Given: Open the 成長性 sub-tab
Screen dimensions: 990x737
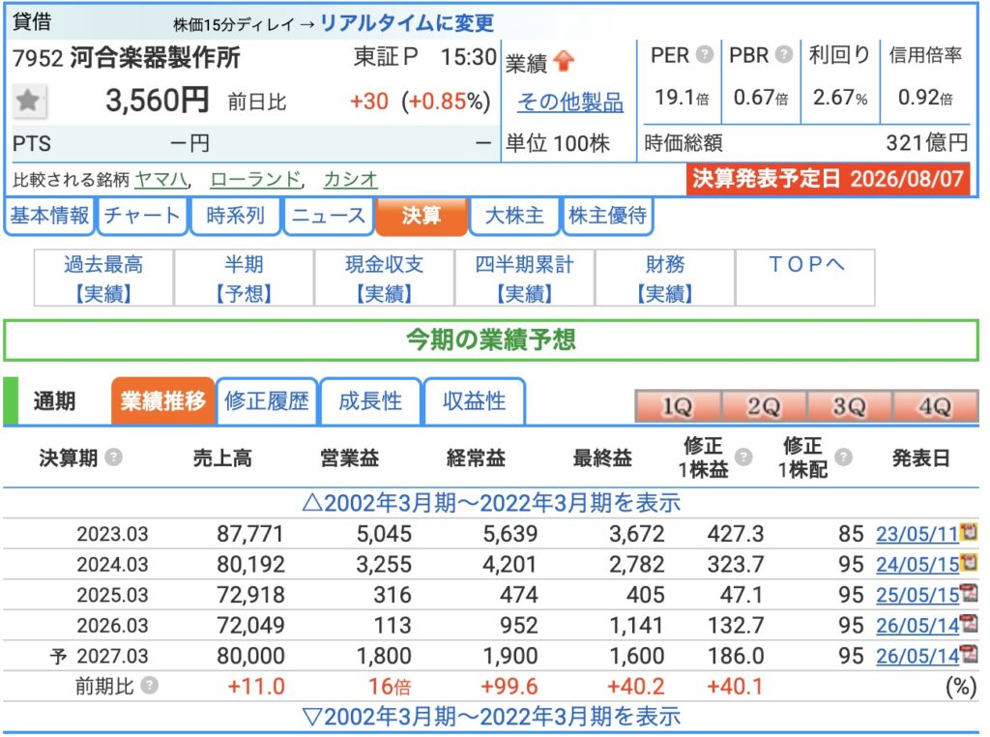Looking at the screenshot, I should 370,401.
